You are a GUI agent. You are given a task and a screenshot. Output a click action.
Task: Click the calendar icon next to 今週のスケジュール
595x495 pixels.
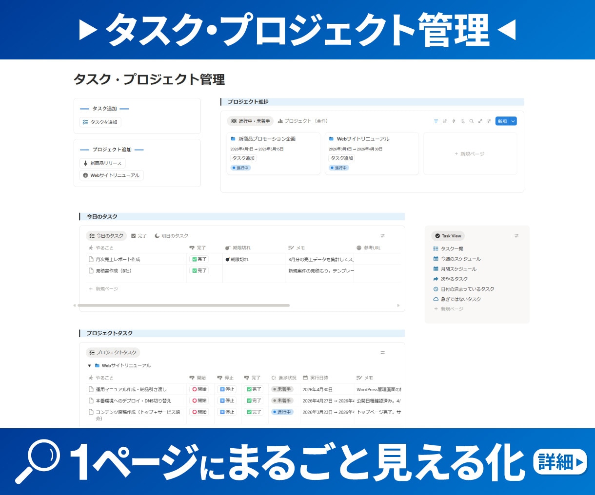tap(436, 259)
